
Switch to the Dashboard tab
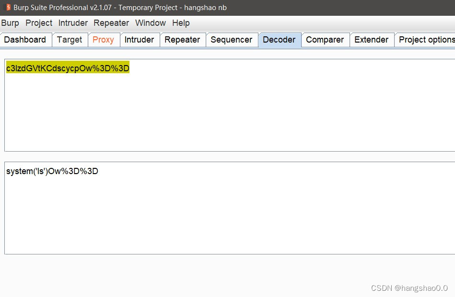pos(25,40)
